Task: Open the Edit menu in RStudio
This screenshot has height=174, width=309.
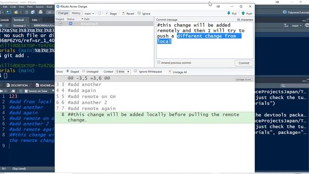Action: pos(5,7)
